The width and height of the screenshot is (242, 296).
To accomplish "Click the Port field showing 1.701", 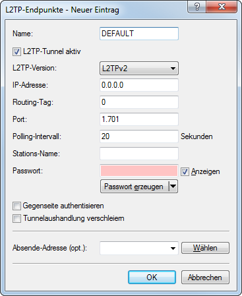I will tap(139, 119).
